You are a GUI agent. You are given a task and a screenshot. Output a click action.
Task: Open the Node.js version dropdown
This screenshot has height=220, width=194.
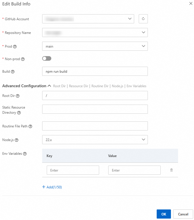[x=95, y=140]
